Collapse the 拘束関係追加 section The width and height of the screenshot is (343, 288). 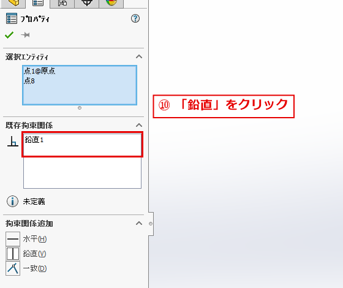point(139,224)
